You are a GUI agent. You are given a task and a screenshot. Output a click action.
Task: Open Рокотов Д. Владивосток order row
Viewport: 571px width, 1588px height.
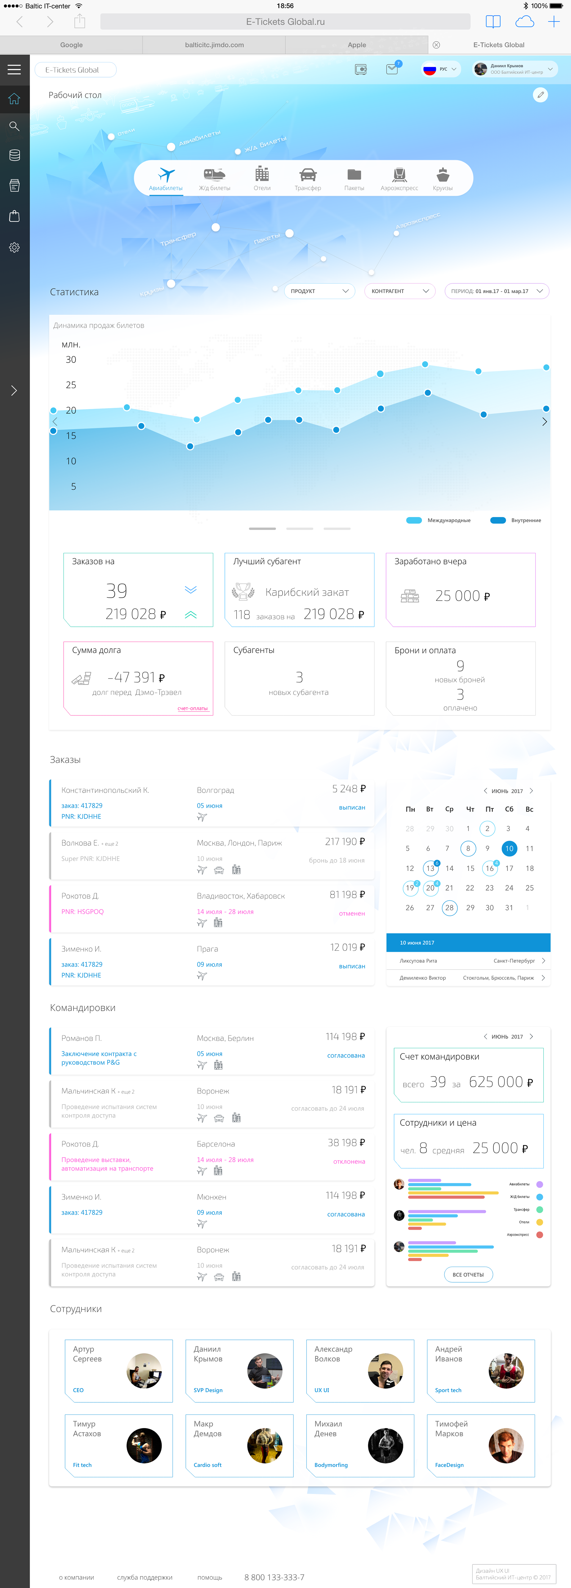[x=212, y=909]
